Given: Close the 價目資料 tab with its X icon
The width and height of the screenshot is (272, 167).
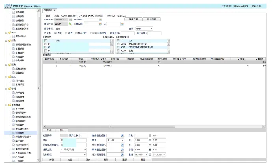Looking at the screenshot, I should 54,10.
